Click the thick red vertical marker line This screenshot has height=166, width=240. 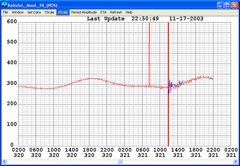[168, 84]
